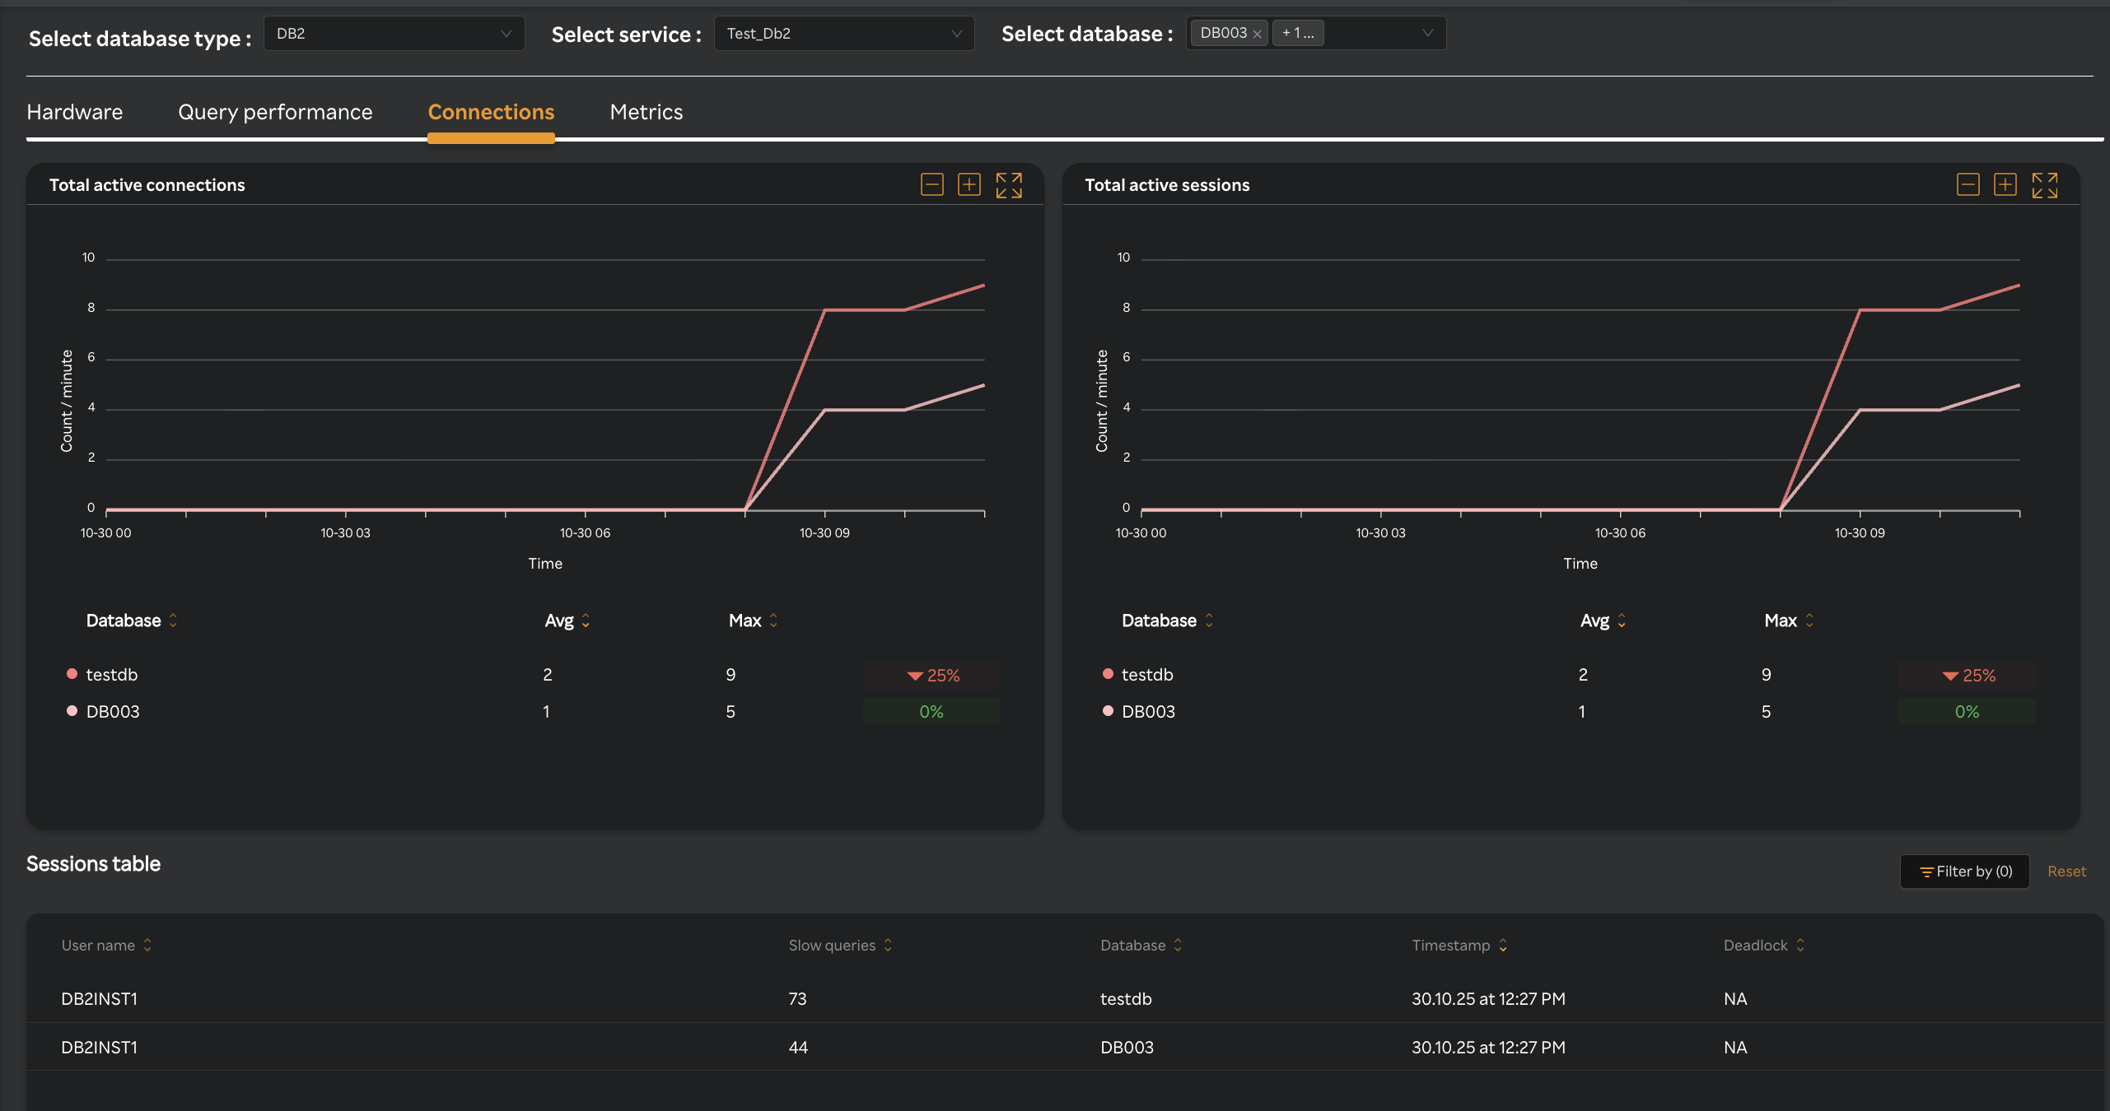Zoom in Total active connections chart
This screenshot has width=2110, height=1111.
(x=969, y=184)
